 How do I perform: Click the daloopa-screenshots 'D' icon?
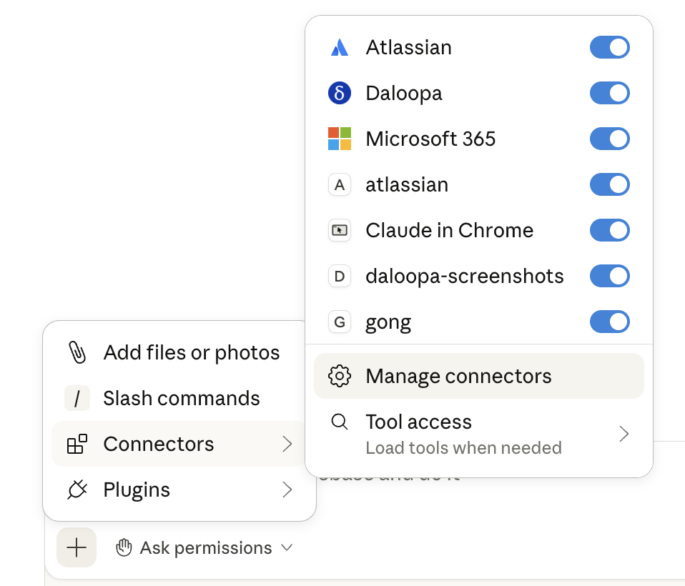click(339, 277)
